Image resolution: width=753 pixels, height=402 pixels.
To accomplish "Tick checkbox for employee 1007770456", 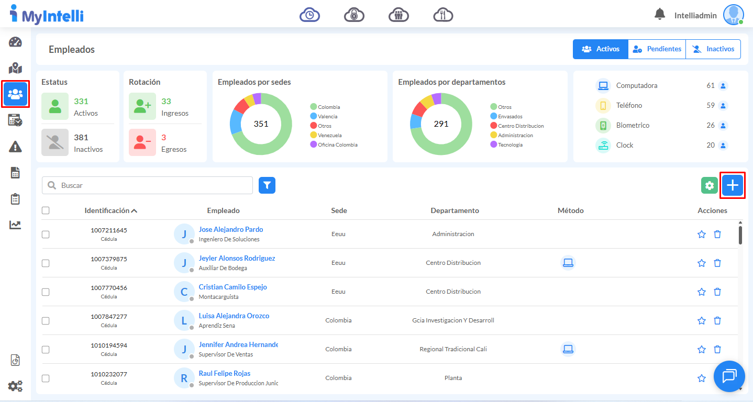I will coord(46,292).
